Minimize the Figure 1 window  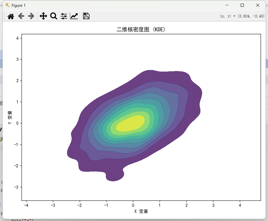[x=227, y=5]
